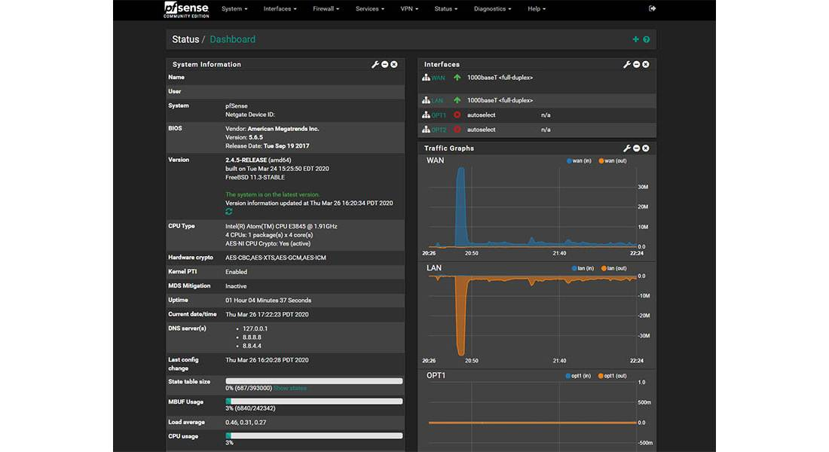Refresh version information update icon

pyautogui.click(x=229, y=212)
